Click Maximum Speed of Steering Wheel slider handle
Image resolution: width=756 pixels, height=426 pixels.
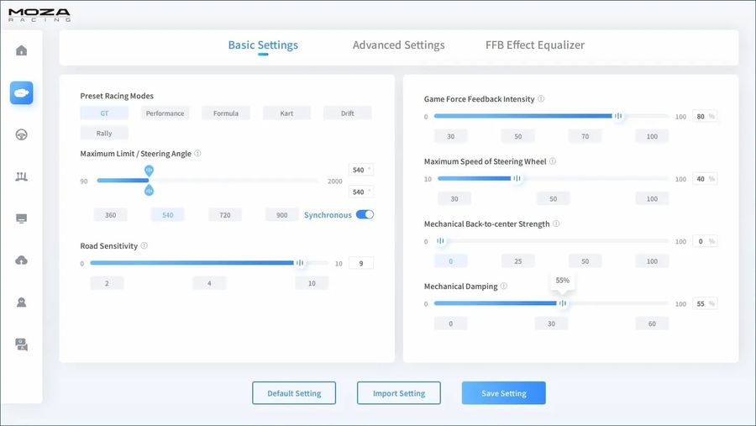(x=517, y=178)
